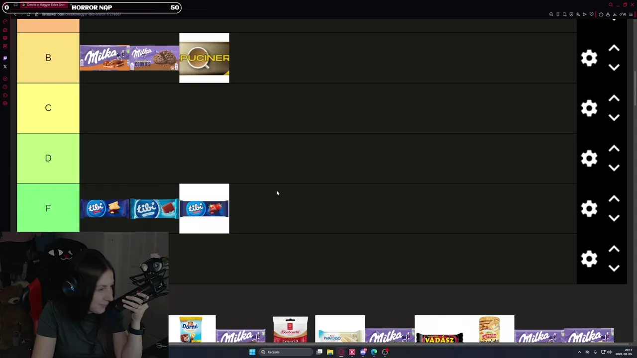Pick the Vadász bar from the item pool

pyautogui.click(x=439, y=329)
